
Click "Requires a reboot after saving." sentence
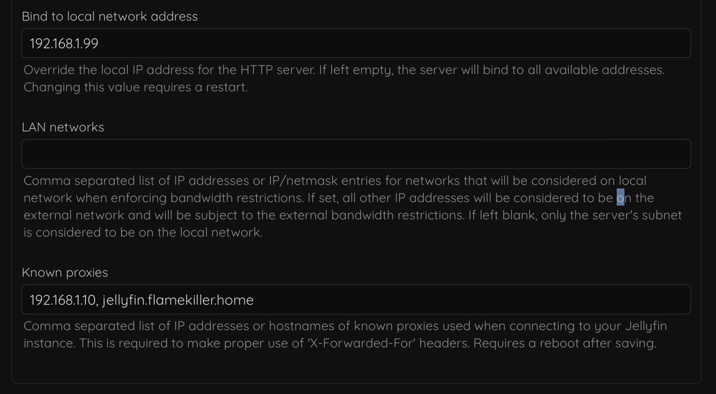click(565, 343)
